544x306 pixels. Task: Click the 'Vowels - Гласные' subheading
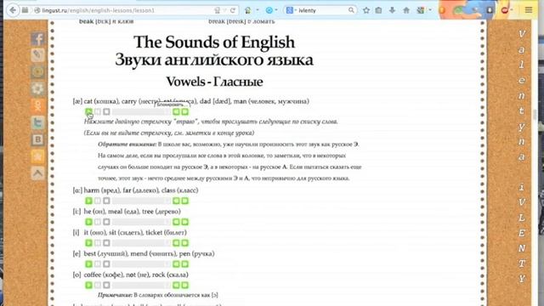[214, 82]
